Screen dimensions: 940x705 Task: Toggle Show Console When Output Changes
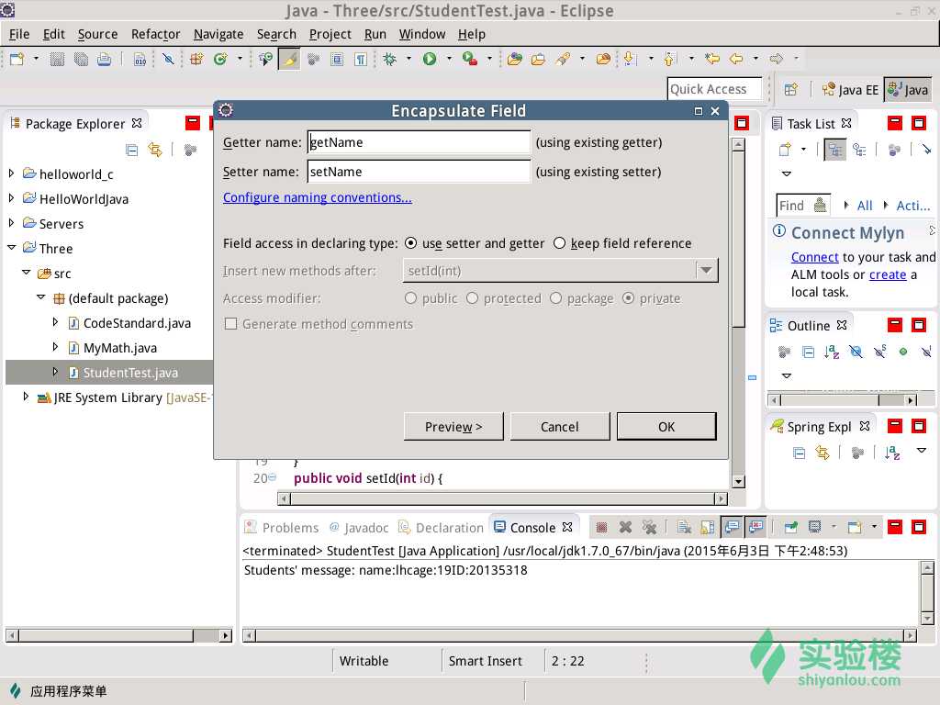click(x=732, y=528)
